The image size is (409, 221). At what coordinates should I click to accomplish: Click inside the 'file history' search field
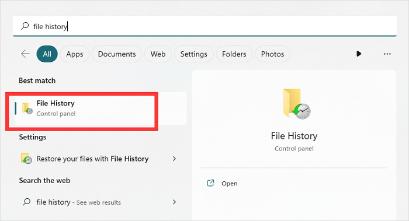(x=204, y=26)
